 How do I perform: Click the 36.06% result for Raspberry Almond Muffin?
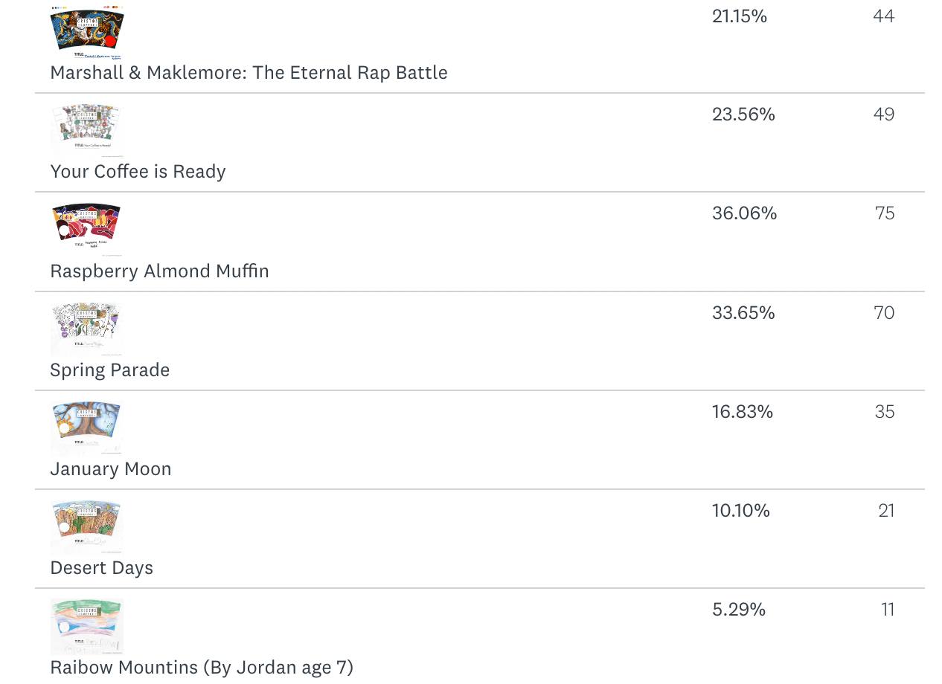[x=744, y=213]
